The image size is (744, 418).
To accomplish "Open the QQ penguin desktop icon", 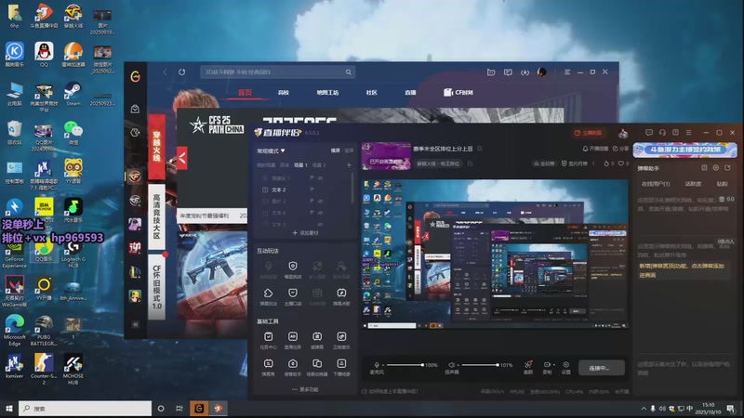I will 44,54.
